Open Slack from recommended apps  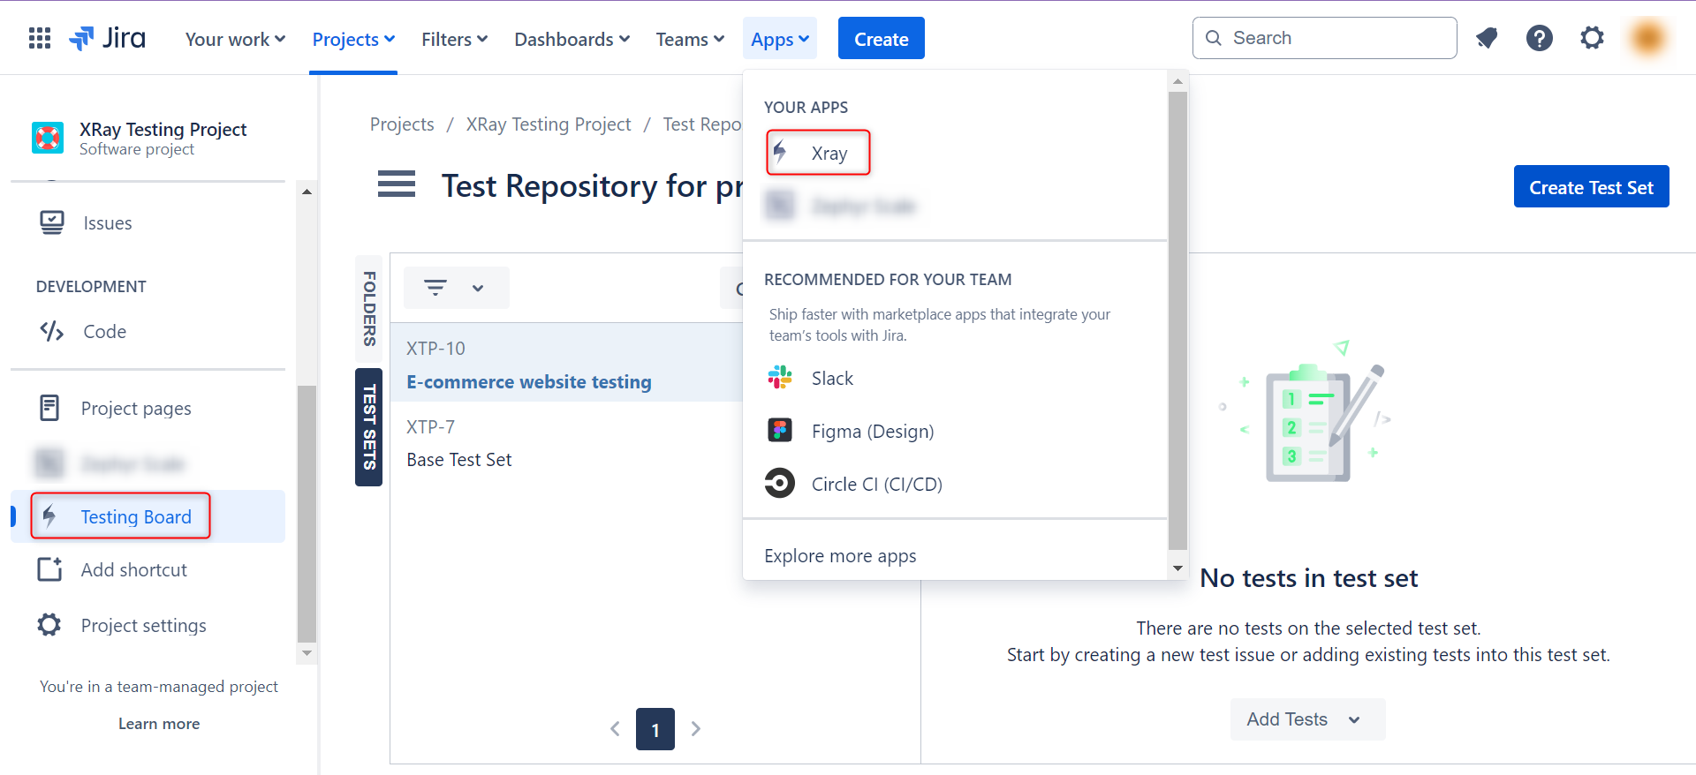(x=831, y=379)
